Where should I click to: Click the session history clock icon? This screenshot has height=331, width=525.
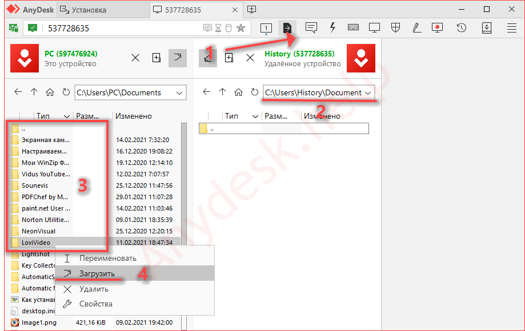tap(462, 27)
